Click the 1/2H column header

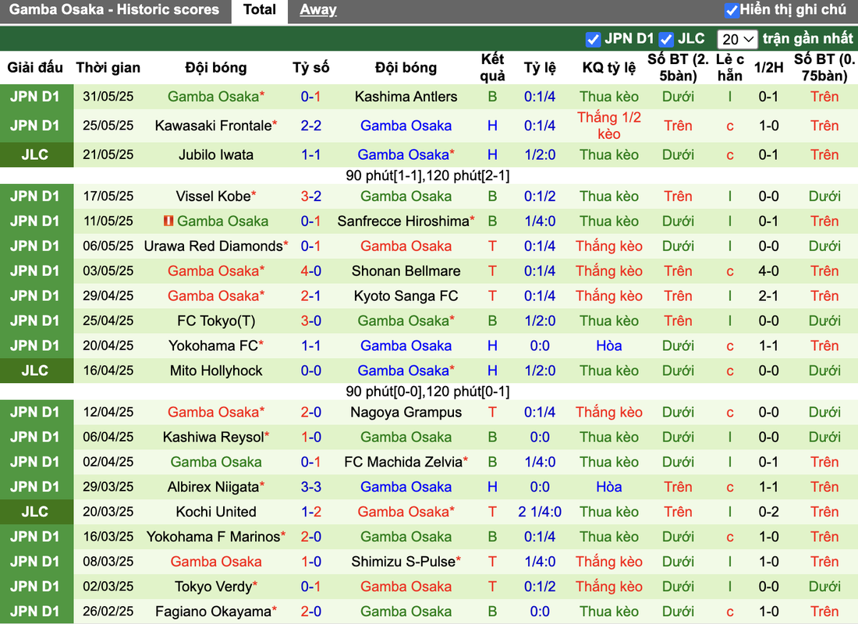(x=768, y=67)
